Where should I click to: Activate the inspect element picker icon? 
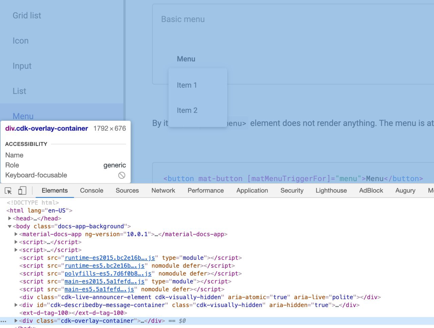coord(8,191)
